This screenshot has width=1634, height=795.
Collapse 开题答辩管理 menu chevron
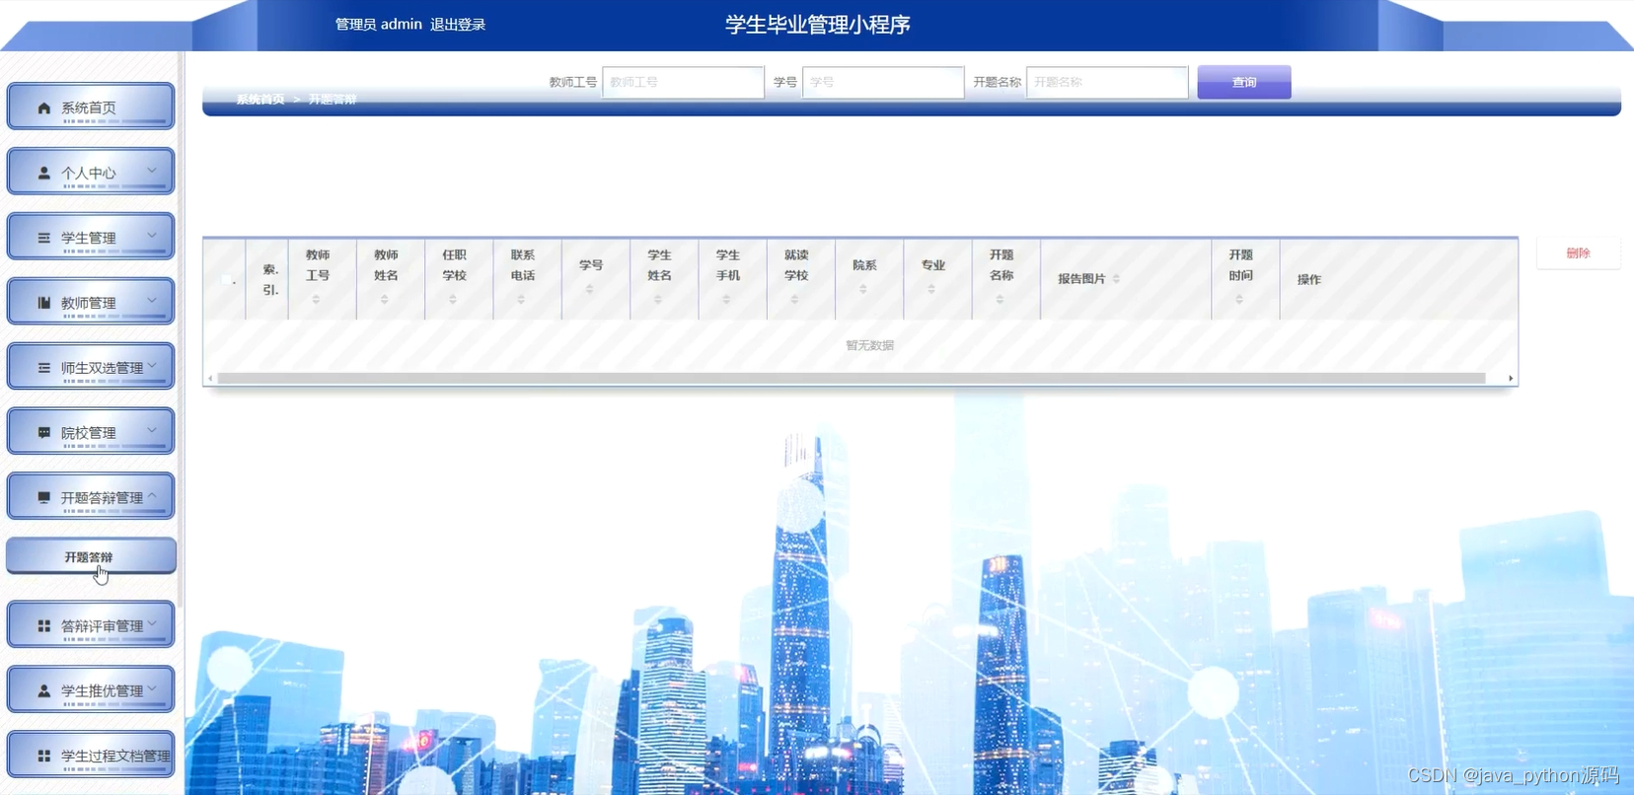[x=152, y=496]
